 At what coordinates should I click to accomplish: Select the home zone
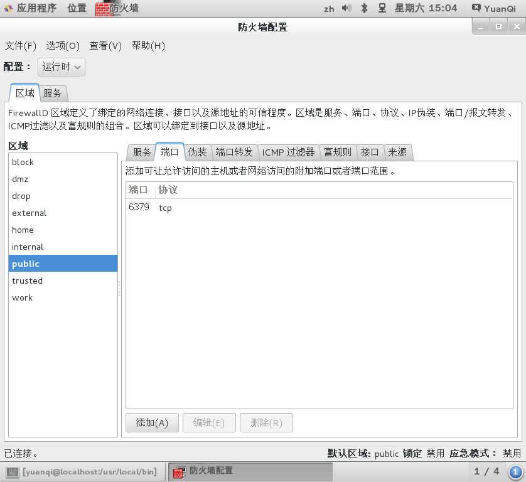click(63, 230)
